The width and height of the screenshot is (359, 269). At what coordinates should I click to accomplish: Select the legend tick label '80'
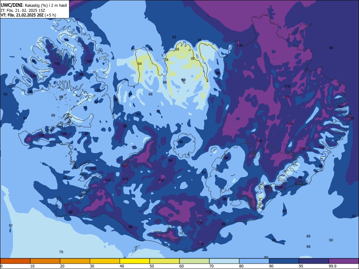241,266
